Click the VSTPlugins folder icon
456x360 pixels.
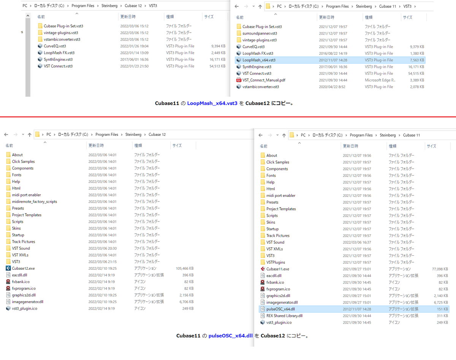point(263,262)
